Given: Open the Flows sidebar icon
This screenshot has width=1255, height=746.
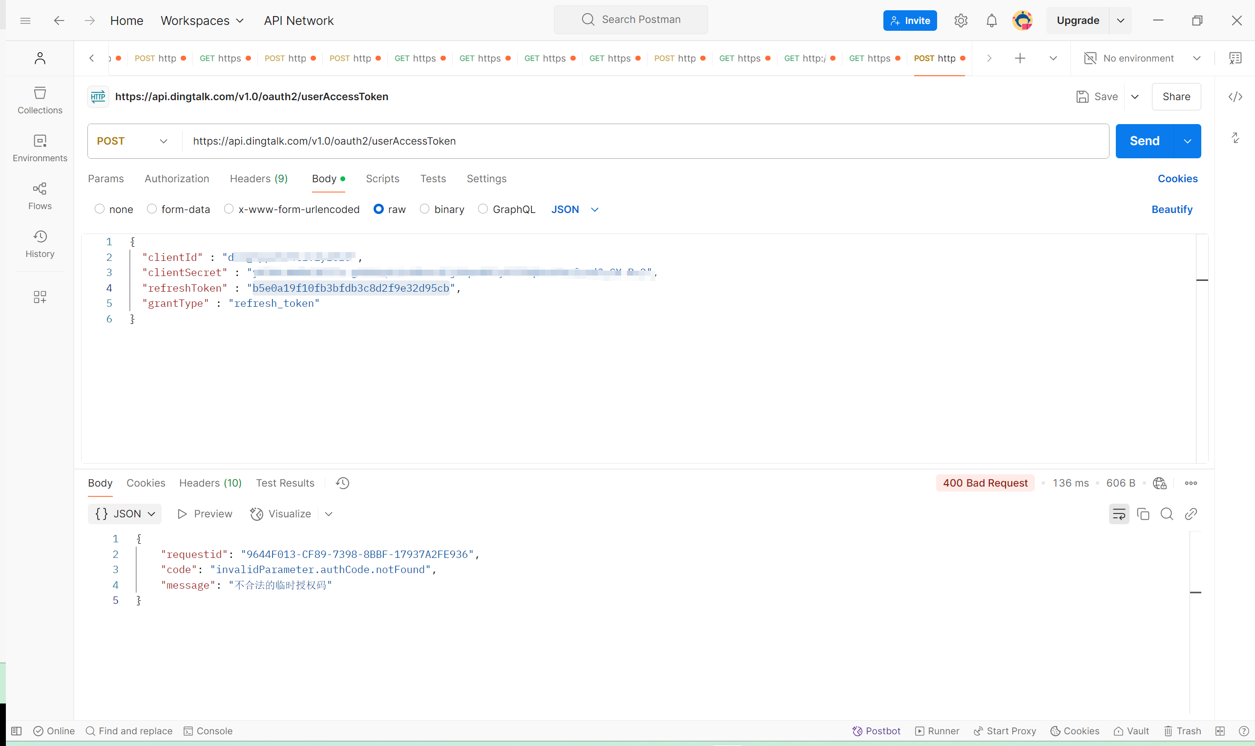Looking at the screenshot, I should (40, 196).
